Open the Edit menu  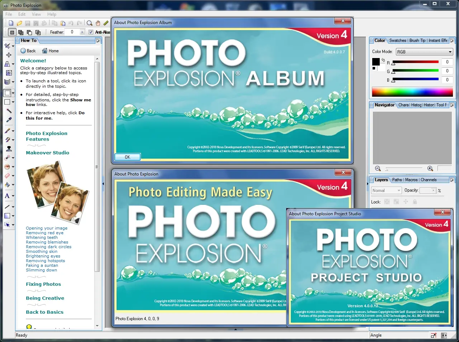(22, 14)
